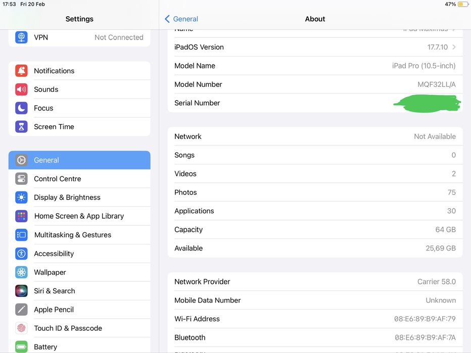
Task: Tap the Screen Time hourglass icon
Action: (x=21, y=127)
